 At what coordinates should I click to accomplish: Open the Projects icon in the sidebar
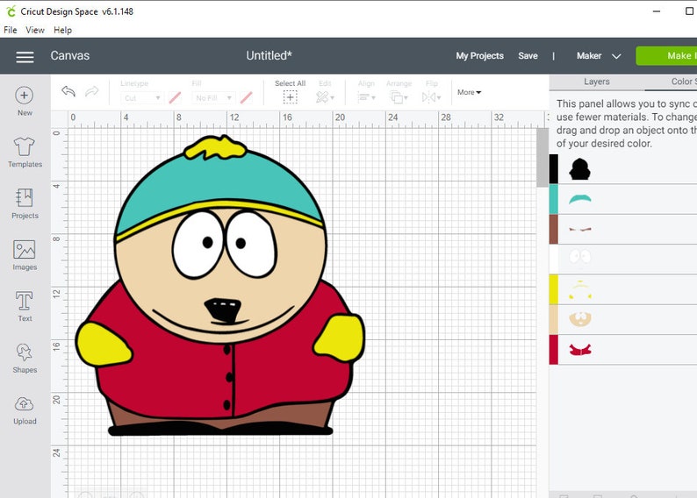[x=24, y=198]
